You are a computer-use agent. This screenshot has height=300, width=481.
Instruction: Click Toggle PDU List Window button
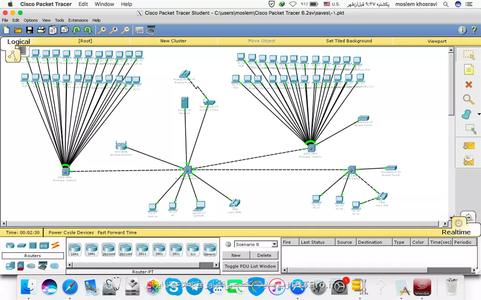250,266
